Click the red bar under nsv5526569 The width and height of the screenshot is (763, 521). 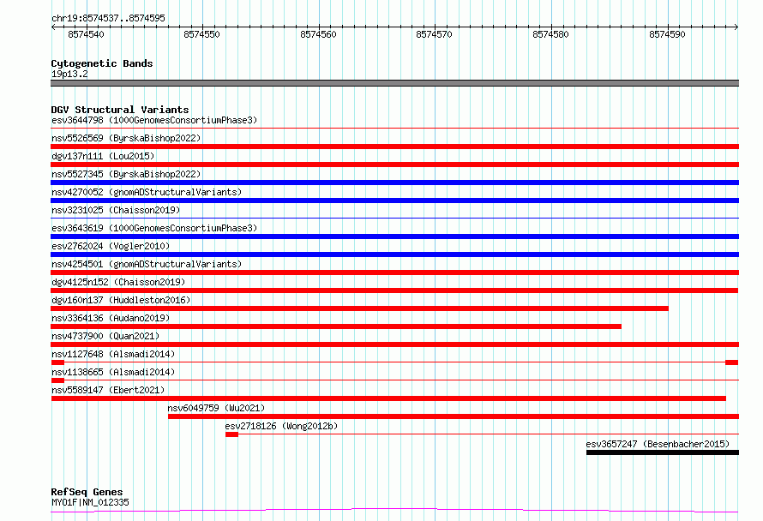point(394,147)
